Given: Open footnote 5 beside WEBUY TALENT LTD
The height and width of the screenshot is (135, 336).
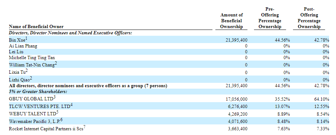Looking at the screenshot, I should point(58,112).
